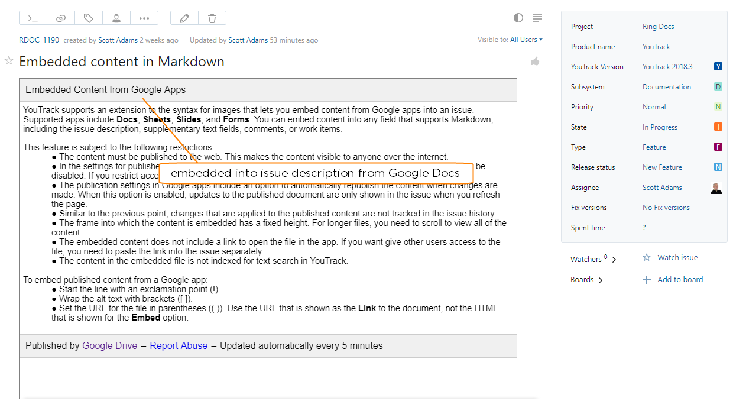The width and height of the screenshot is (746, 404).
Task: Edit the issue with the pencil icon
Action: tap(183, 17)
